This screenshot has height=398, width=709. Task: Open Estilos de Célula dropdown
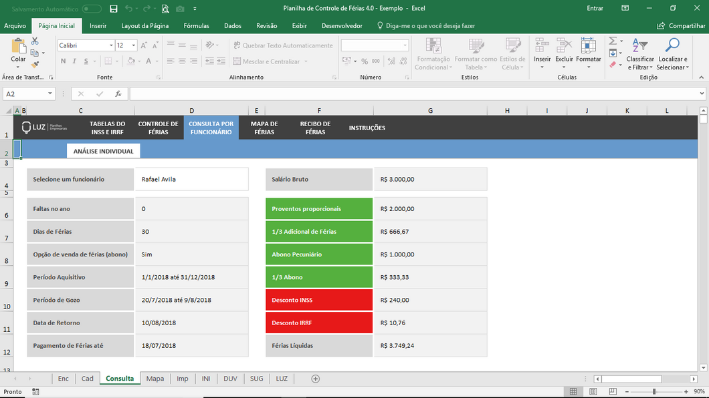point(512,55)
